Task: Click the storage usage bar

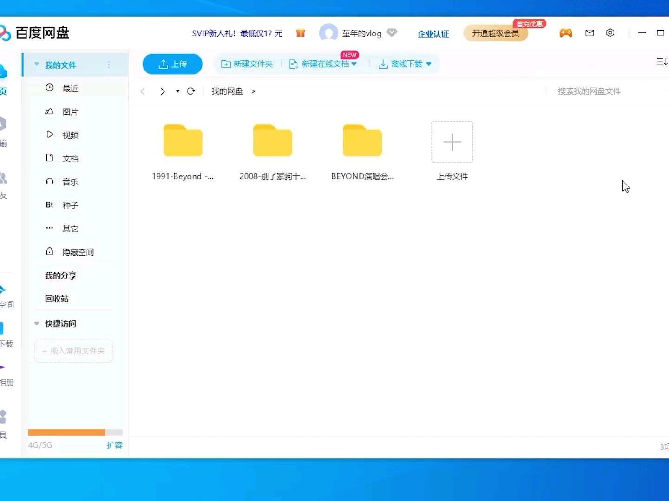Action: point(75,432)
